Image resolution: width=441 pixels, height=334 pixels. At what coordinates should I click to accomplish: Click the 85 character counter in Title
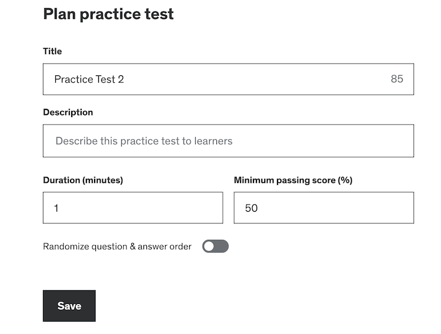pyautogui.click(x=397, y=79)
